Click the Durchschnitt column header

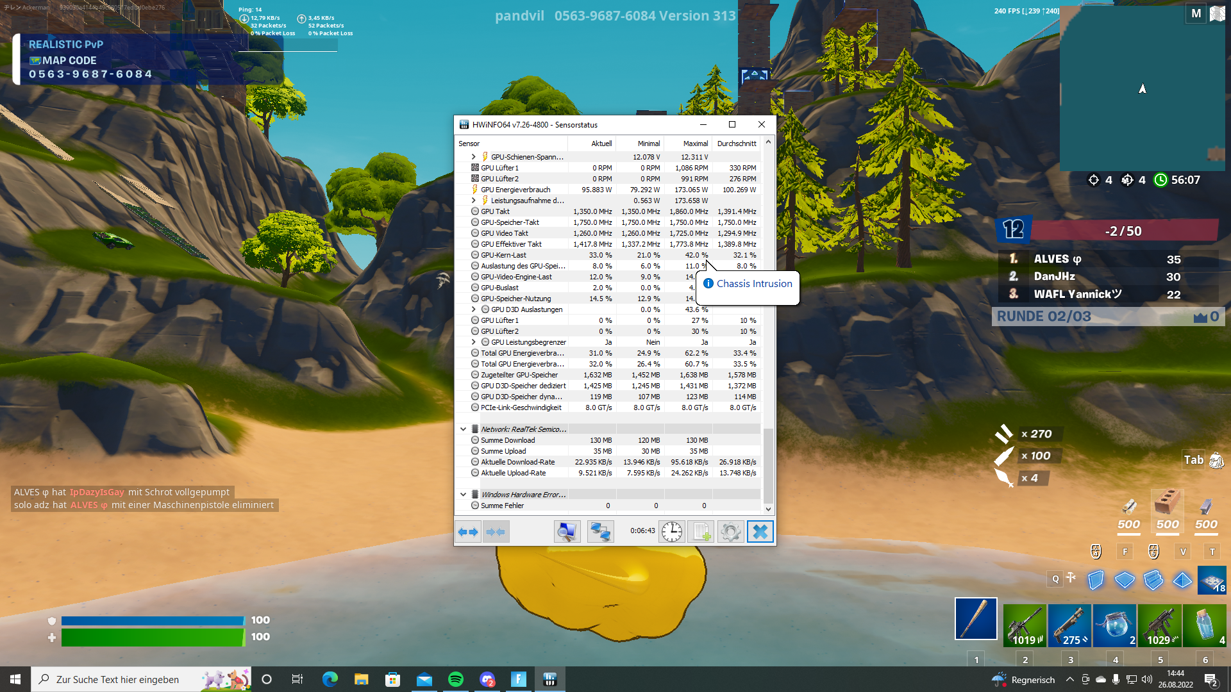(736, 144)
